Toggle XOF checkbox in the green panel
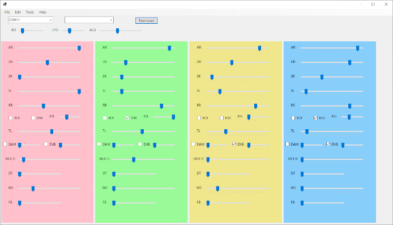The width and height of the screenshot is (393, 225). [105, 118]
